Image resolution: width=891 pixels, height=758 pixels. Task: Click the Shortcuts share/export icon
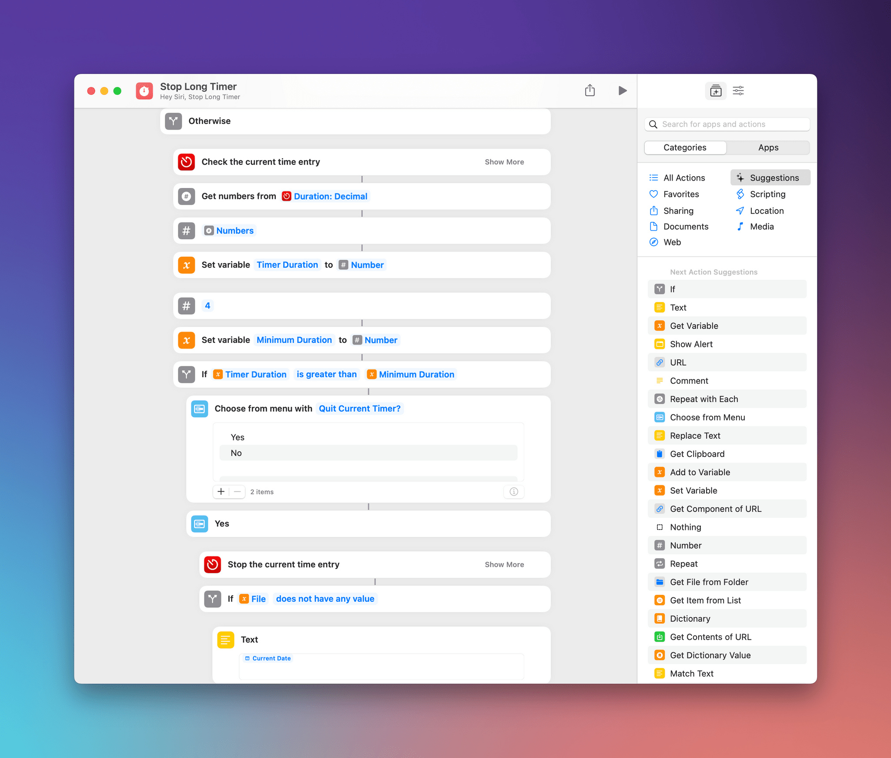pyautogui.click(x=590, y=90)
